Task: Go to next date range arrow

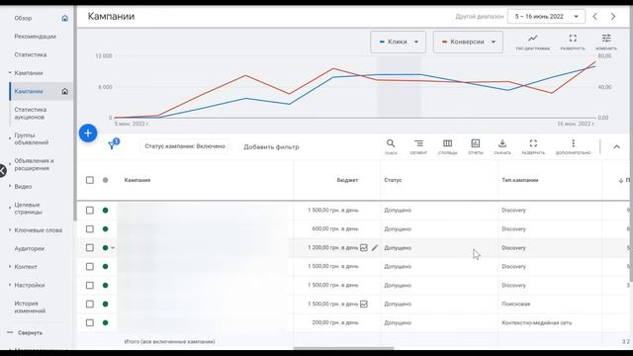Action: pyautogui.click(x=613, y=17)
